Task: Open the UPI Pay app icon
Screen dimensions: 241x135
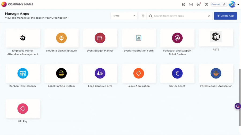Action: (x=23, y=109)
